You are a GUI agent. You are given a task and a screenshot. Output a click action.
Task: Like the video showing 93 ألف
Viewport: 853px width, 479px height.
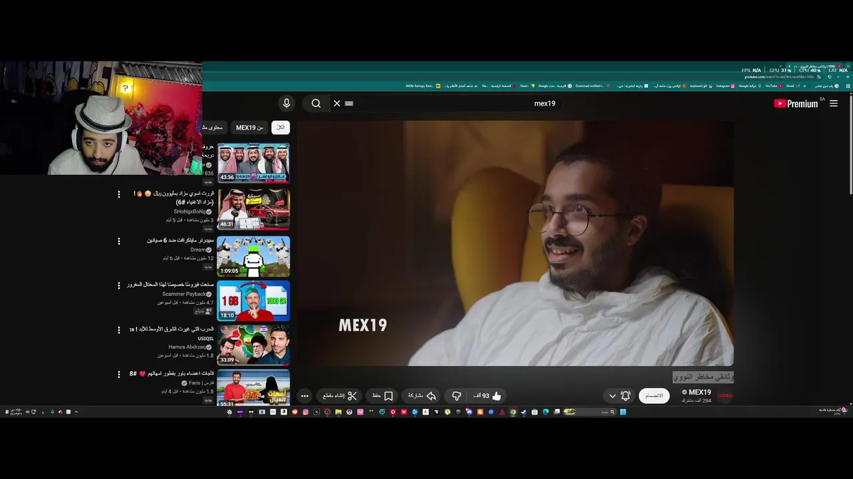tap(487, 396)
